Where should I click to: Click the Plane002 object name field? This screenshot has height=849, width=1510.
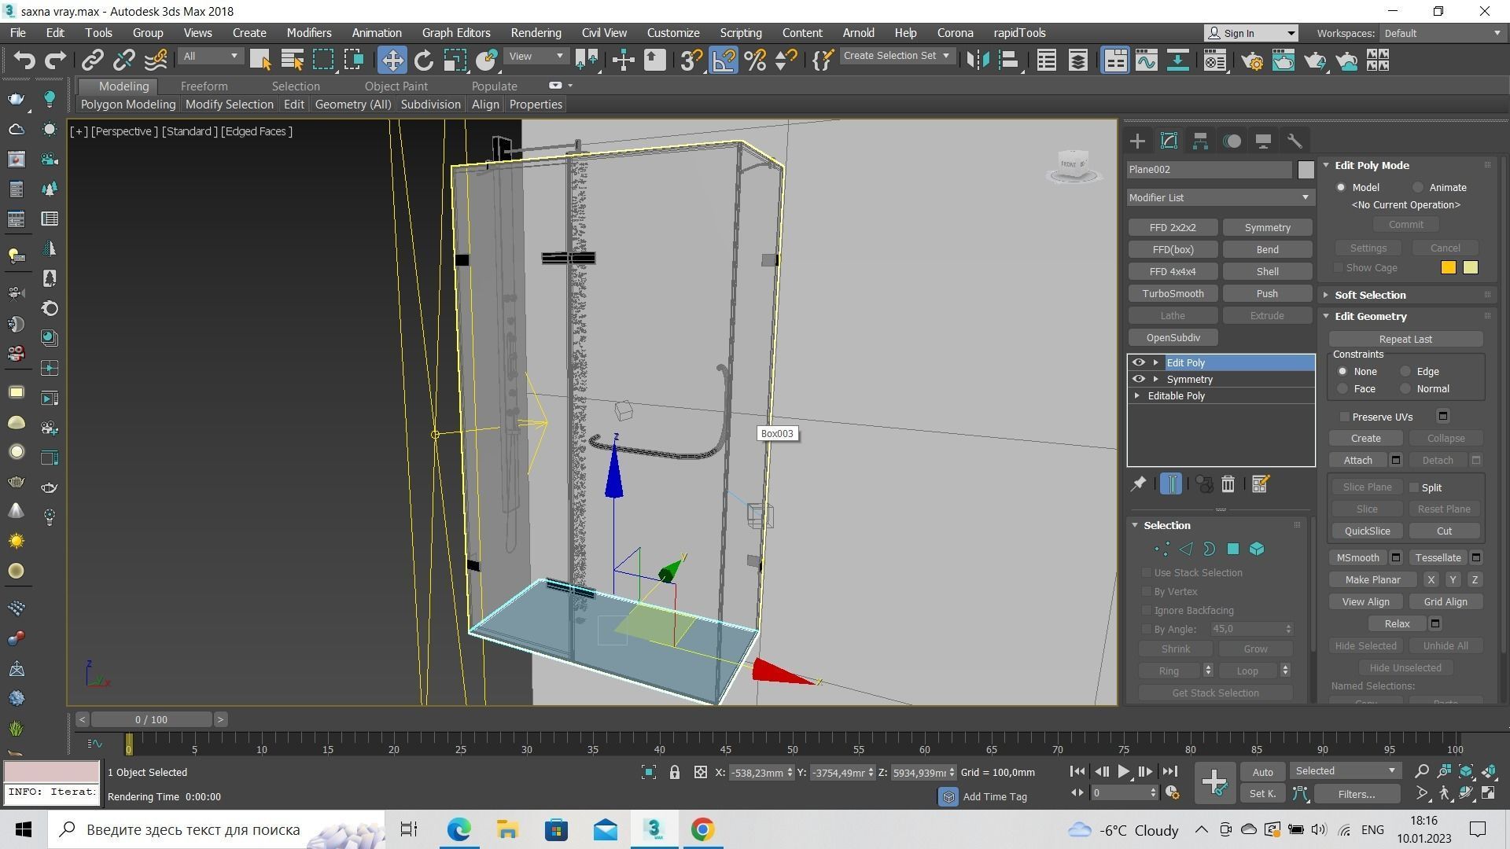pyautogui.click(x=1209, y=169)
